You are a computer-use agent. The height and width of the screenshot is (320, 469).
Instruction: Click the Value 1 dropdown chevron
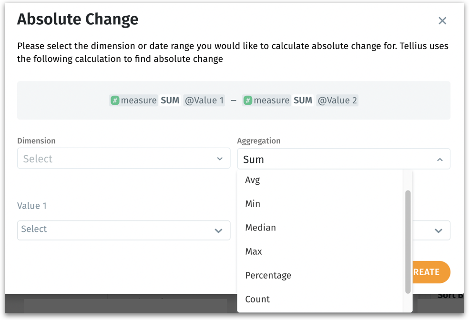click(218, 231)
